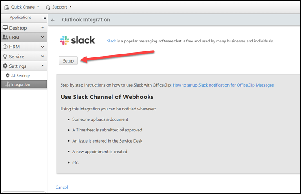Select the CRM application group

pos(24,37)
